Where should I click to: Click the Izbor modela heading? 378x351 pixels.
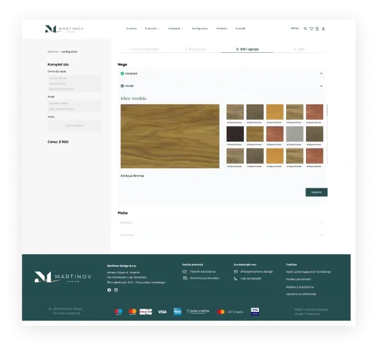coord(133,98)
